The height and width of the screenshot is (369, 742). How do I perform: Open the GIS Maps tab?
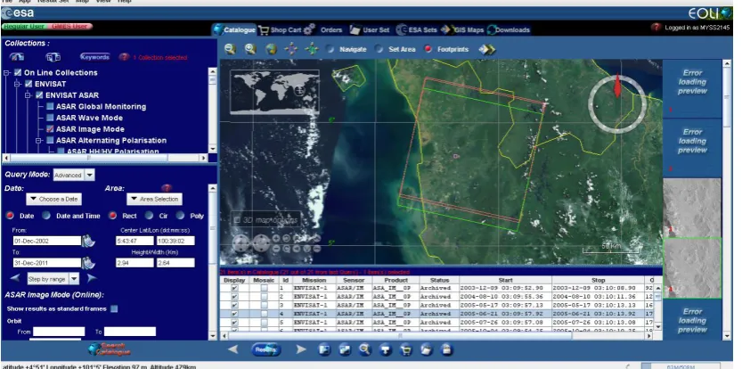[463, 29]
